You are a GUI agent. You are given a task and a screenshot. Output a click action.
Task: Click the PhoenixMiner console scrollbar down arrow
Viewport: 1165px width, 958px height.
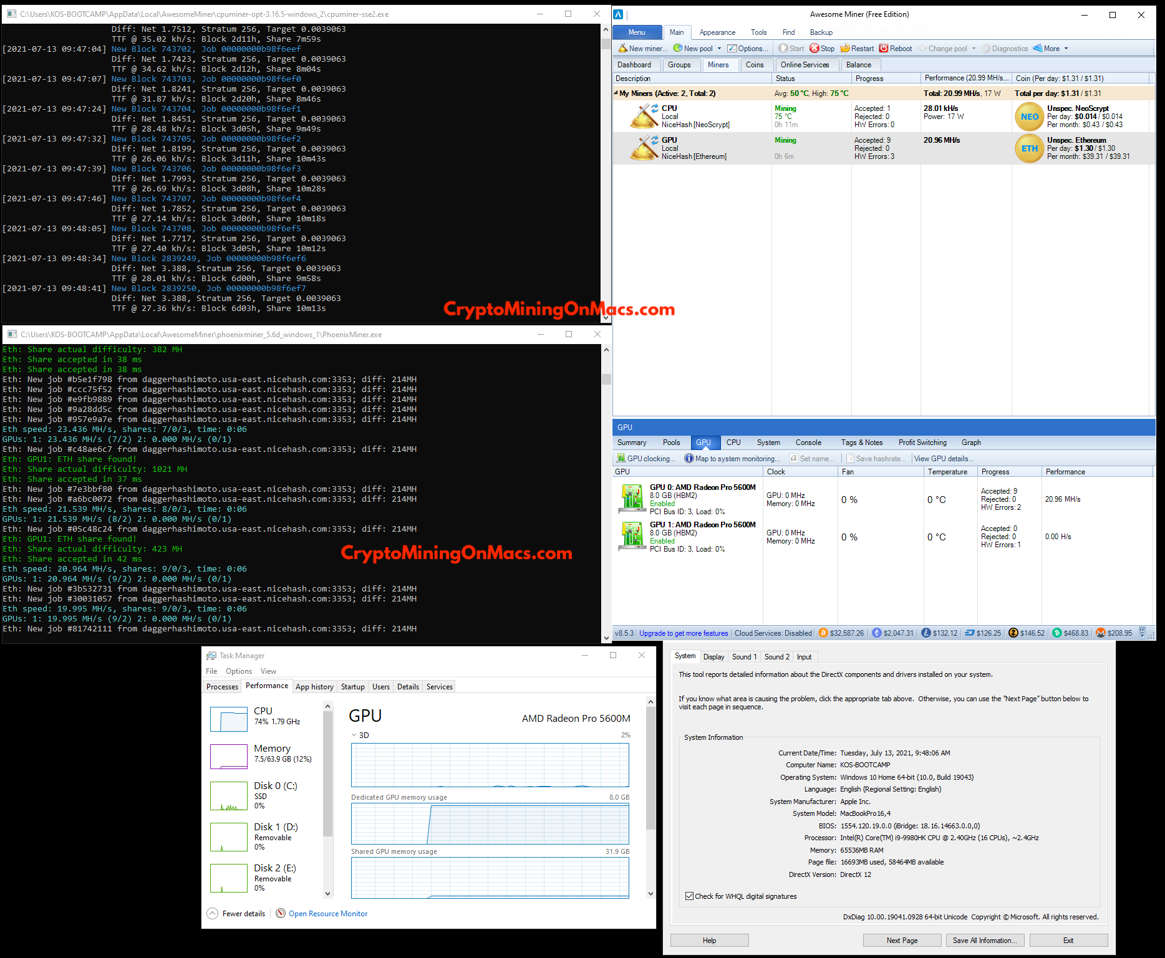point(606,638)
